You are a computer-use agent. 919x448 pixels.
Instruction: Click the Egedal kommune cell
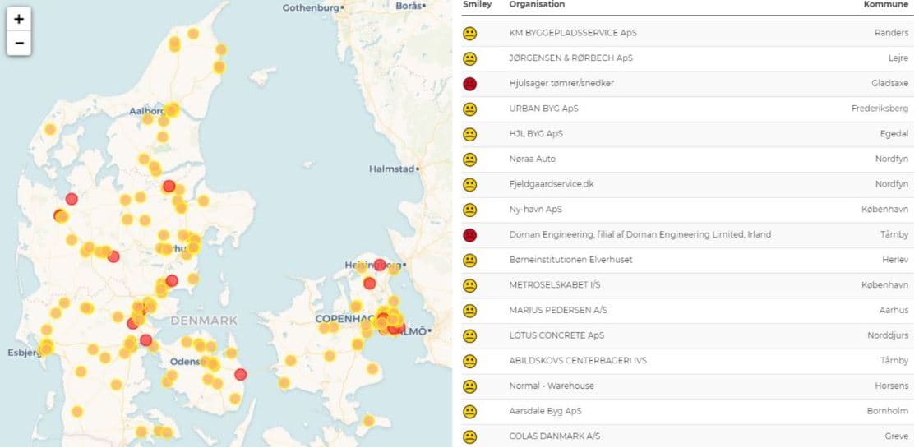[894, 134]
